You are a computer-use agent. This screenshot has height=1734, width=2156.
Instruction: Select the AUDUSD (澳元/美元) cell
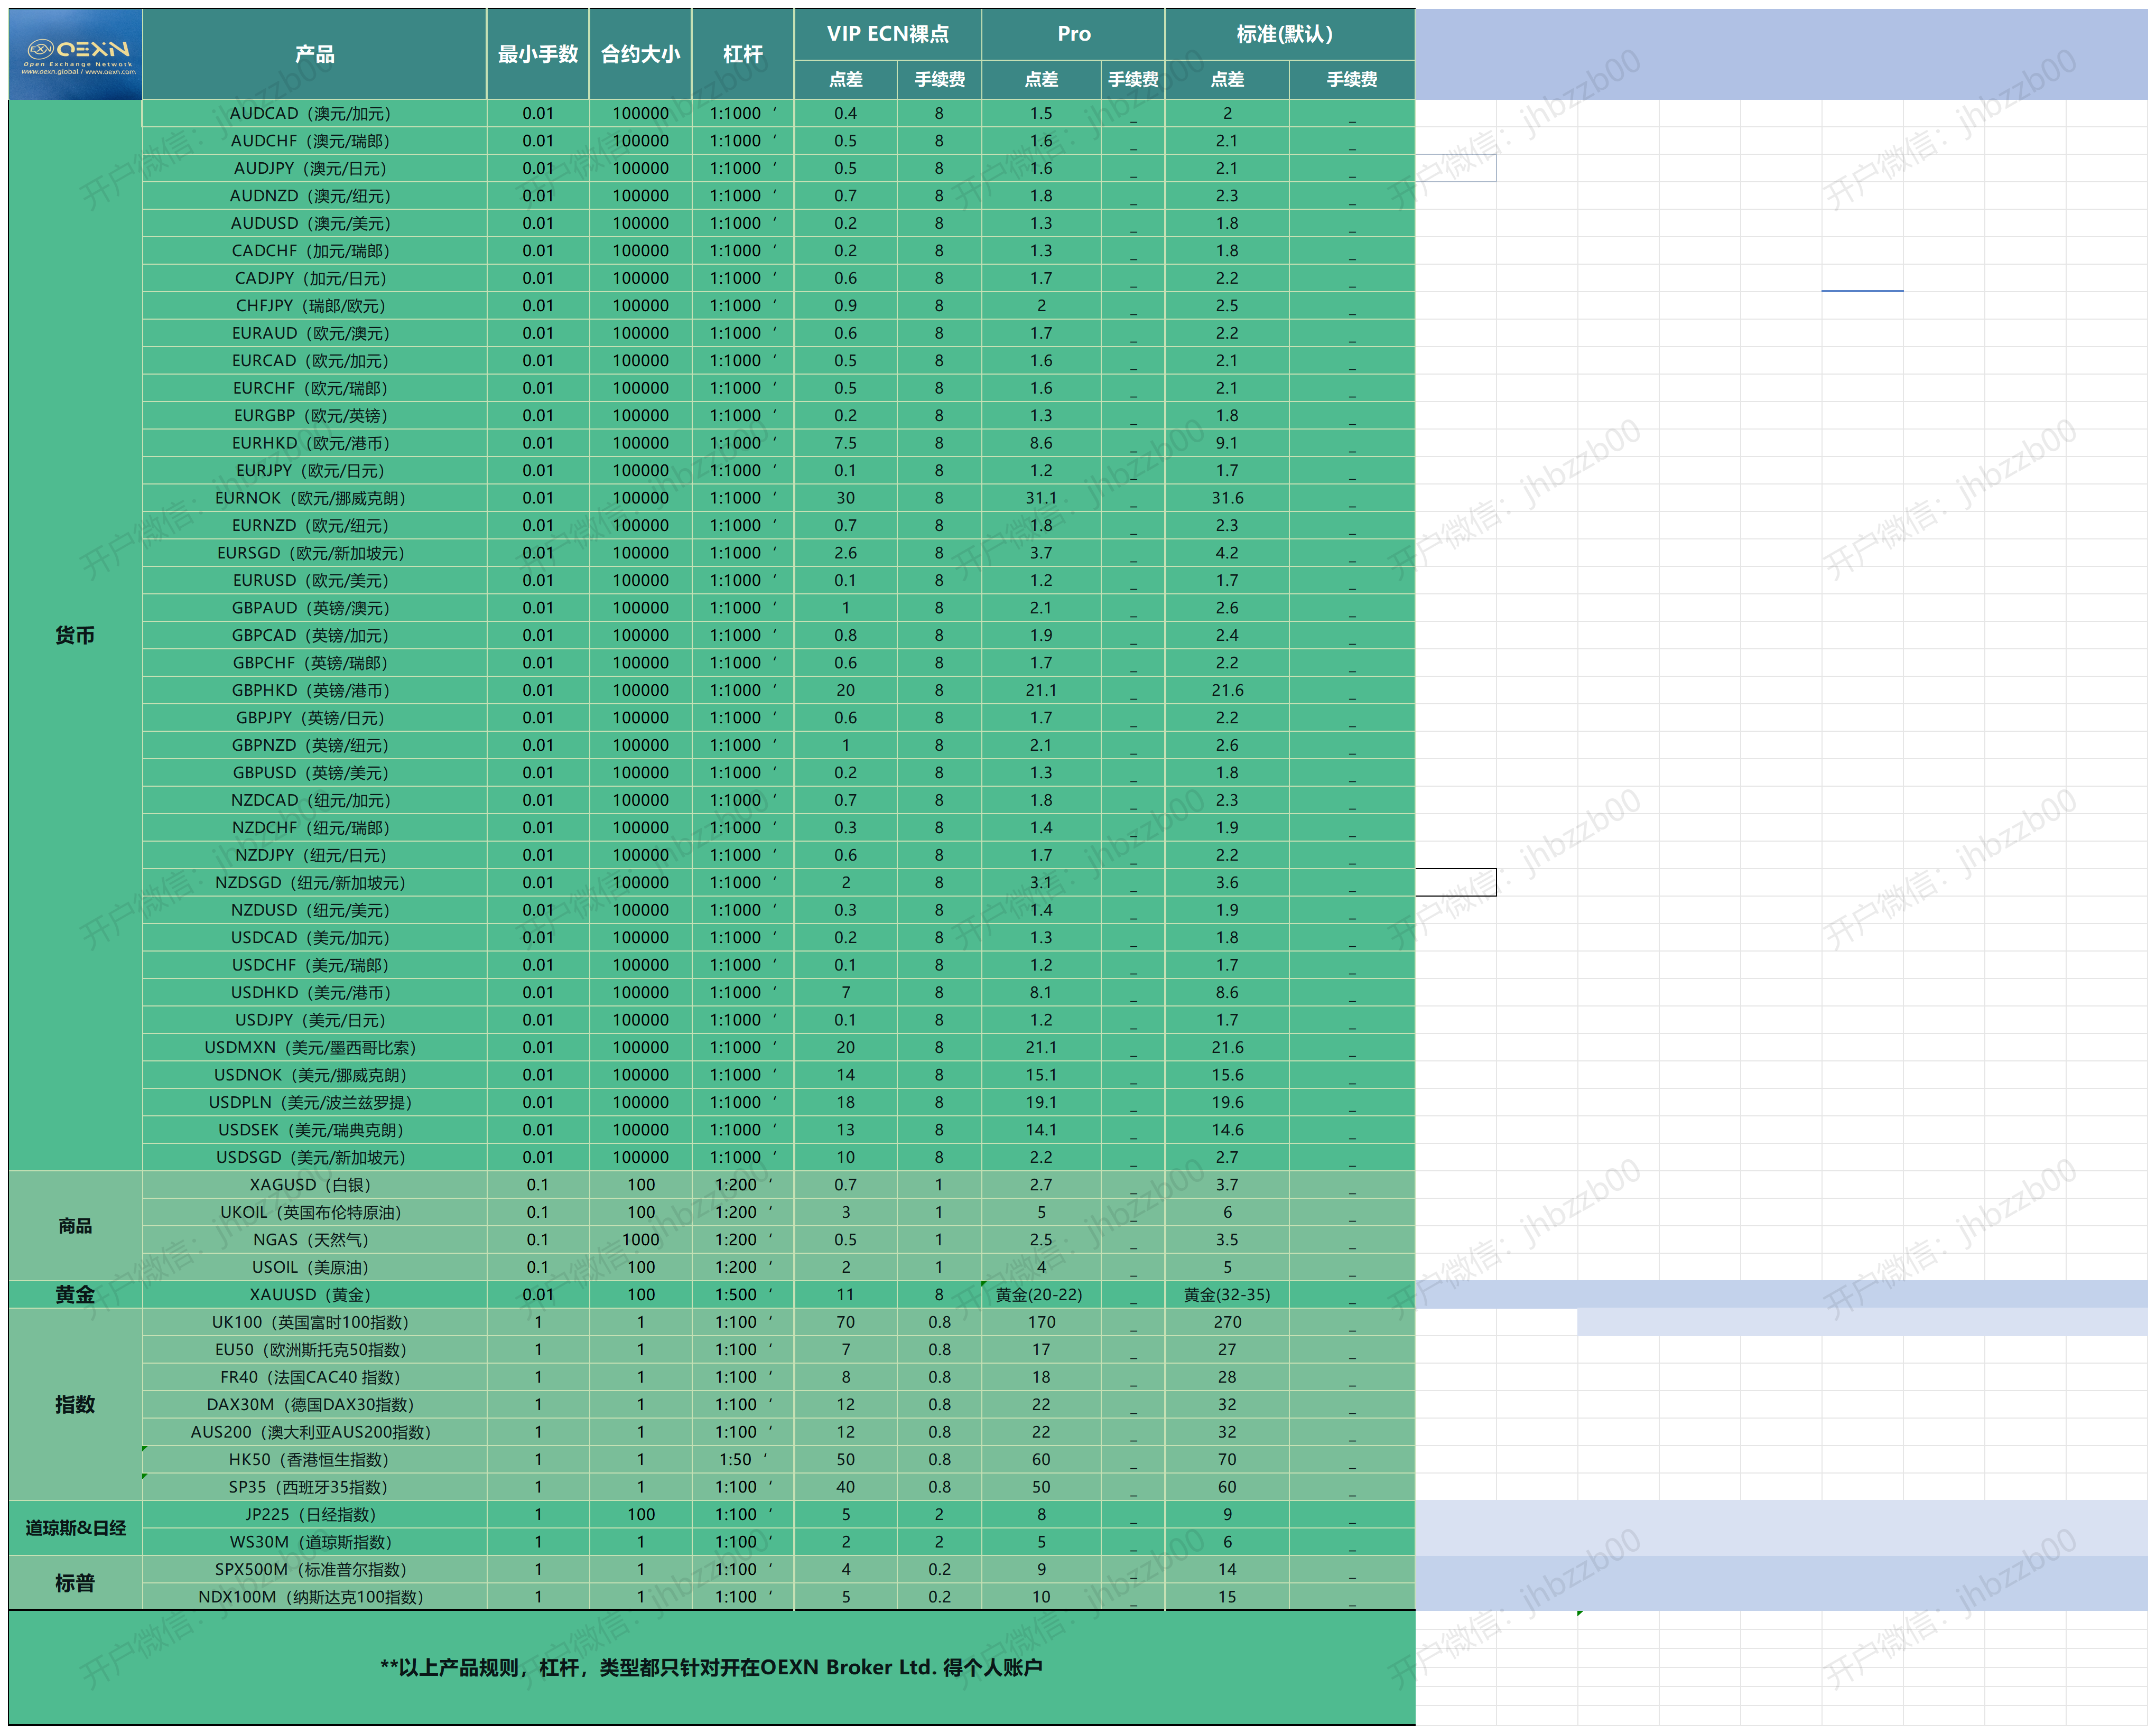point(314,223)
